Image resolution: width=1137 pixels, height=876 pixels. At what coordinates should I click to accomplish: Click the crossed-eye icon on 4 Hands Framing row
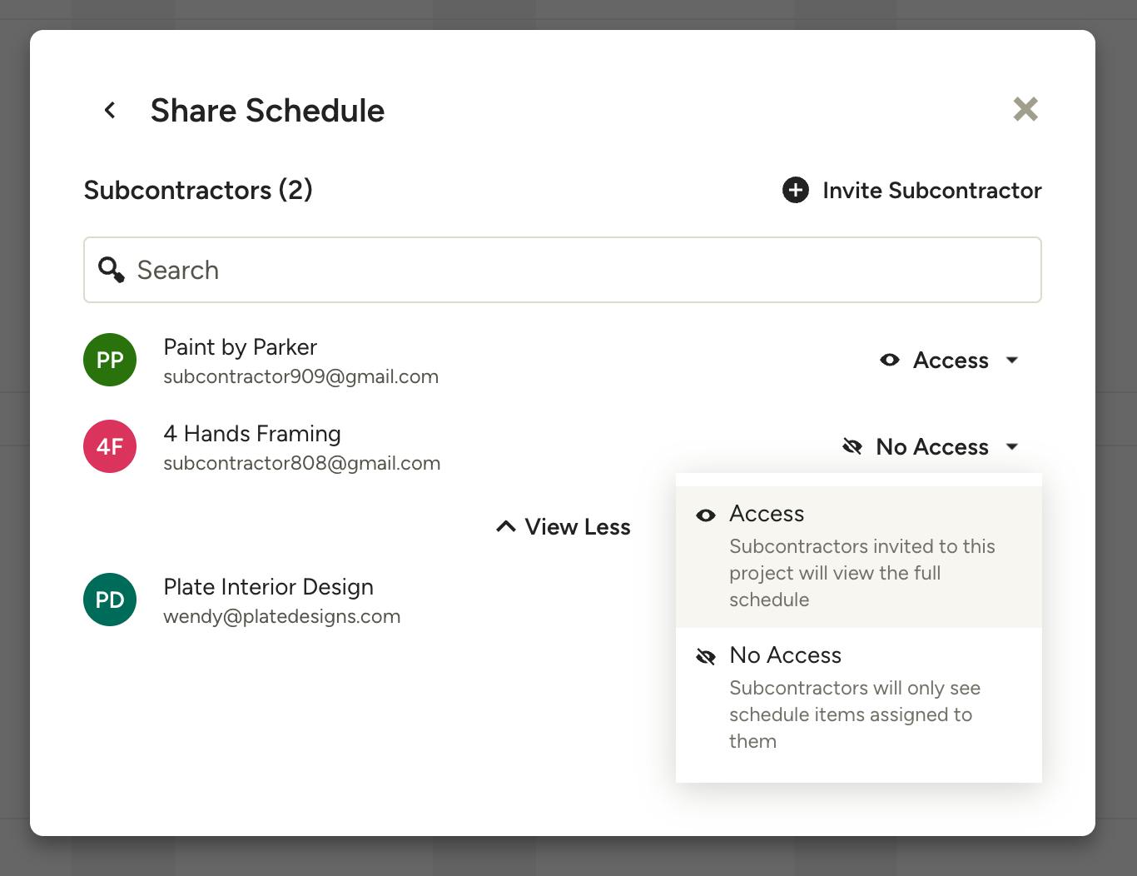pos(852,446)
